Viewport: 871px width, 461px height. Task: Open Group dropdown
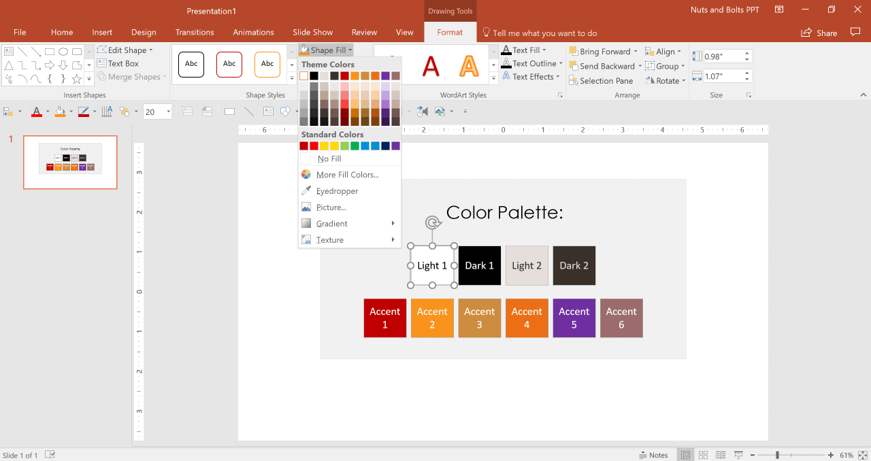[665, 66]
